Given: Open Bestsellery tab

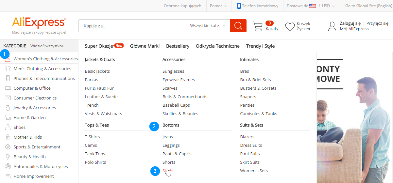Looking at the screenshot, I should point(178,46).
